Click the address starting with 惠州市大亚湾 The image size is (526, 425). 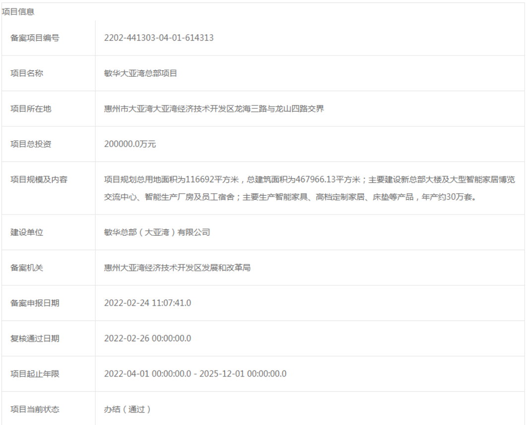coord(214,109)
